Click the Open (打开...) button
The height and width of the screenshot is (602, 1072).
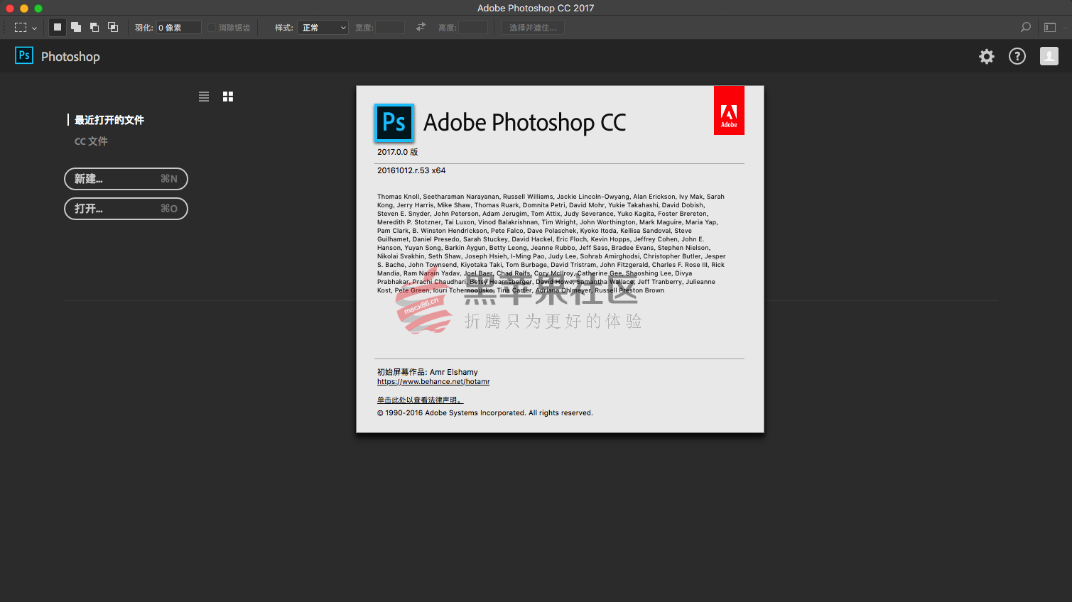pos(126,209)
